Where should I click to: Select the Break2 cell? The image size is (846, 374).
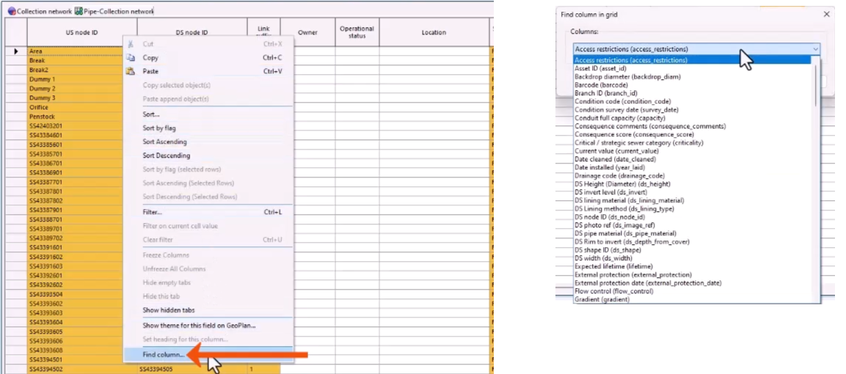76,70
